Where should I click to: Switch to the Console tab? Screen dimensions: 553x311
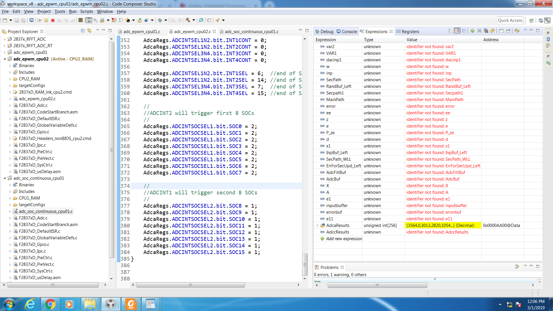pos(347,32)
